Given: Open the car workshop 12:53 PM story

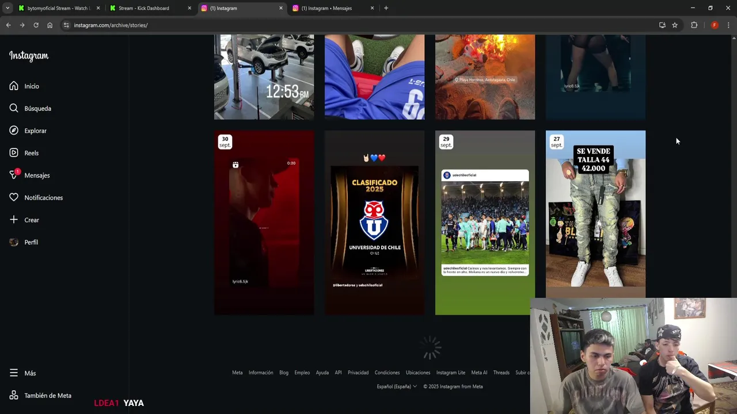Looking at the screenshot, I should (x=264, y=77).
